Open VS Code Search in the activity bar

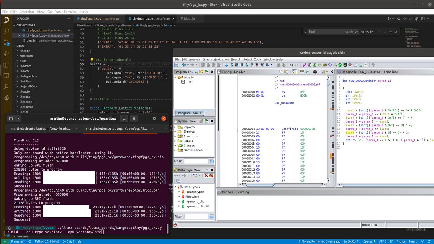coord(6,31)
